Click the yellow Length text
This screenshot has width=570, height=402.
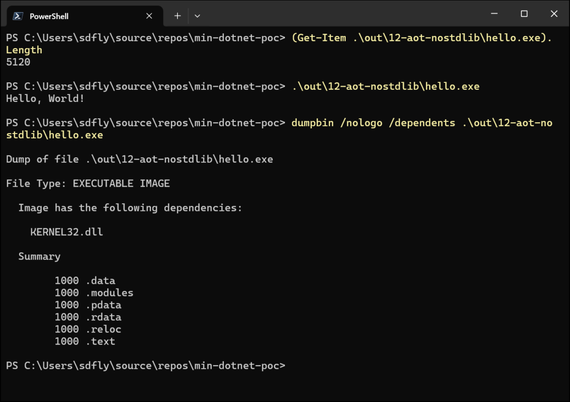[x=24, y=50]
